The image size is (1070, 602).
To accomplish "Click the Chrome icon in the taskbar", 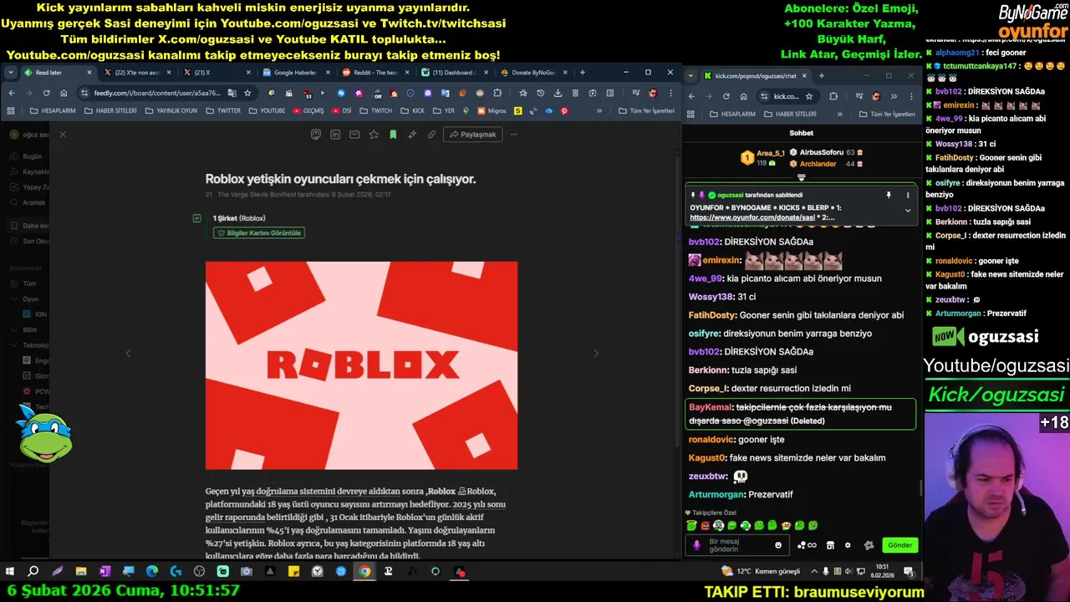I will (364, 572).
